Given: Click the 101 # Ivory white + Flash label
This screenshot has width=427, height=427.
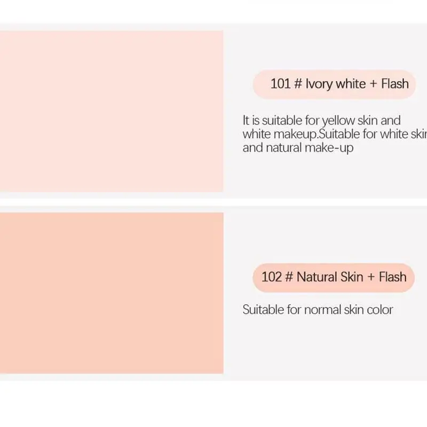Looking at the screenshot, I should tap(335, 84).
